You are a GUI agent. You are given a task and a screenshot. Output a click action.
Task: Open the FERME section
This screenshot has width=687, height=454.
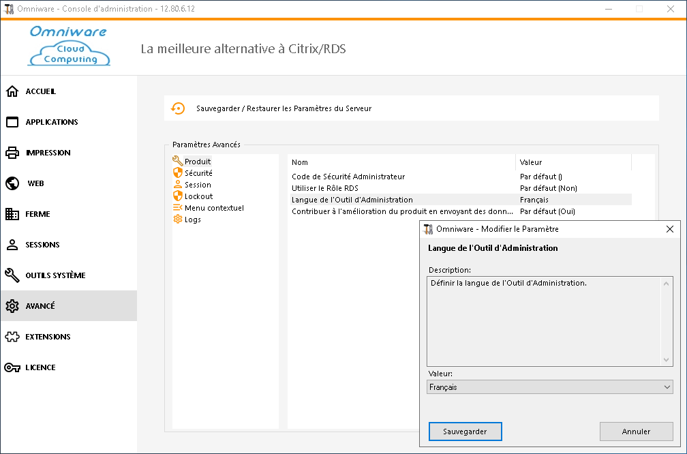69,214
